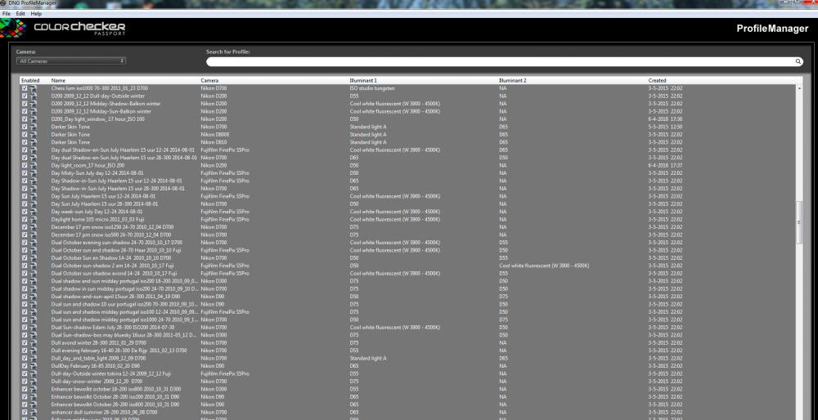
Task: Click profile icon of Dual Sun-shadow Edam July row
Action: (x=34, y=327)
